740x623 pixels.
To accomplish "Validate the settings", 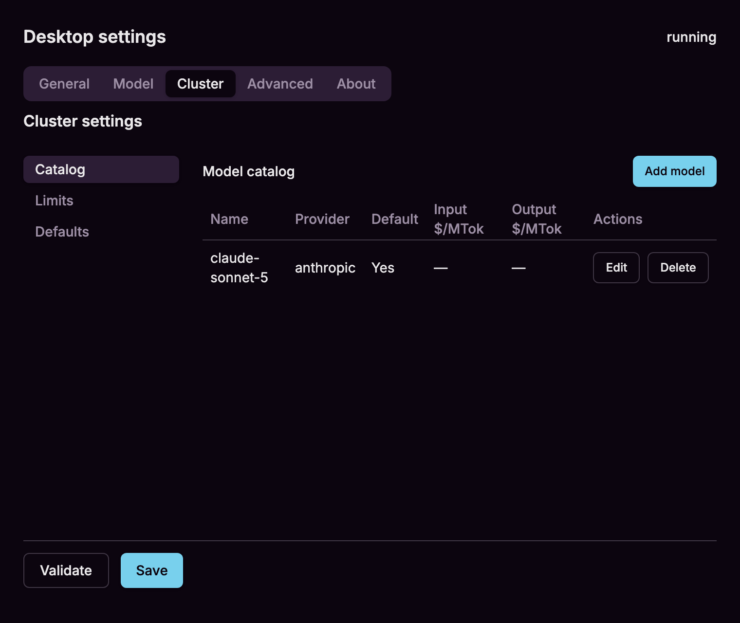I will pos(66,570).
